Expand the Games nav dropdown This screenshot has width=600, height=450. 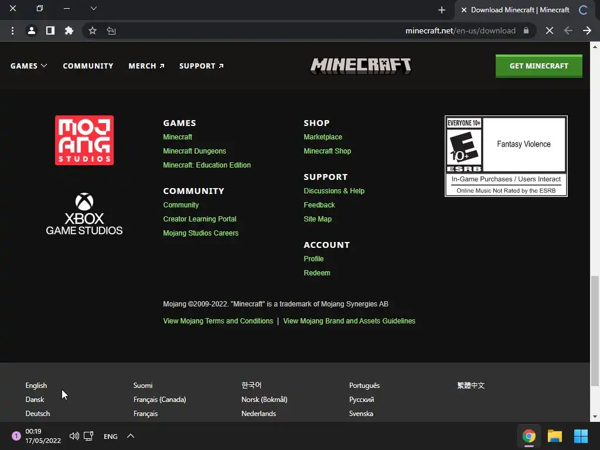[x=29, y=66]
